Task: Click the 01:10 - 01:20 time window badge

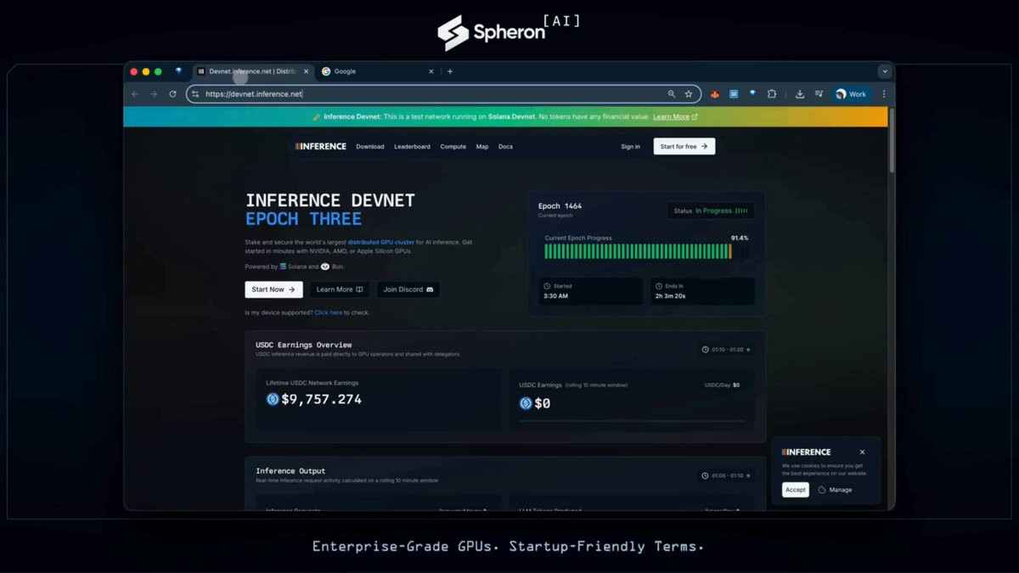Action: click(x=726, y=350)
